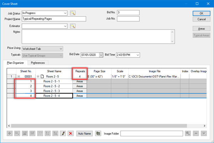Viewport: 214px width, 143px height.
Task: Click the Areas button at right
Action: coord(202,29)
